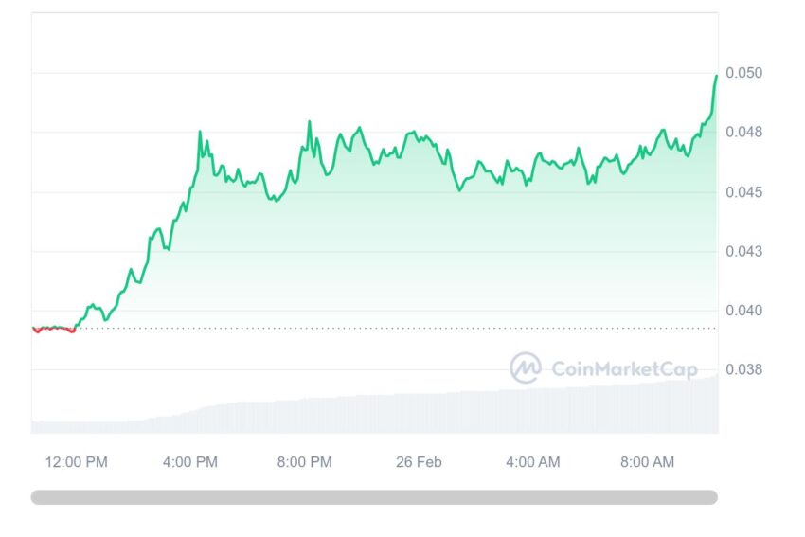805x537 pixels.
Task: Click the 12:00 PM time axis label
Action: (x=77, y=462)
